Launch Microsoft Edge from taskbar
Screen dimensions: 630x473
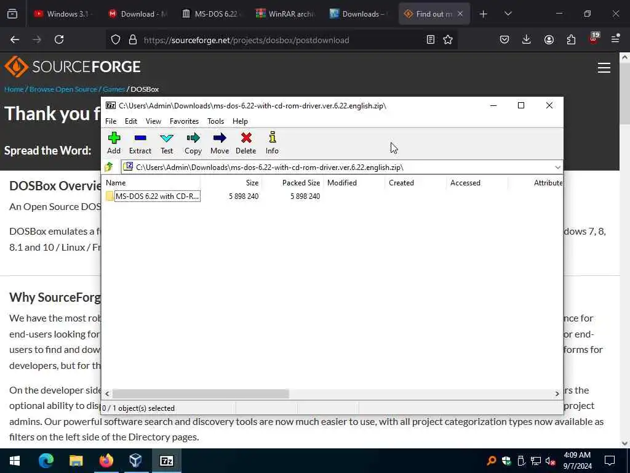pos(46,461)
